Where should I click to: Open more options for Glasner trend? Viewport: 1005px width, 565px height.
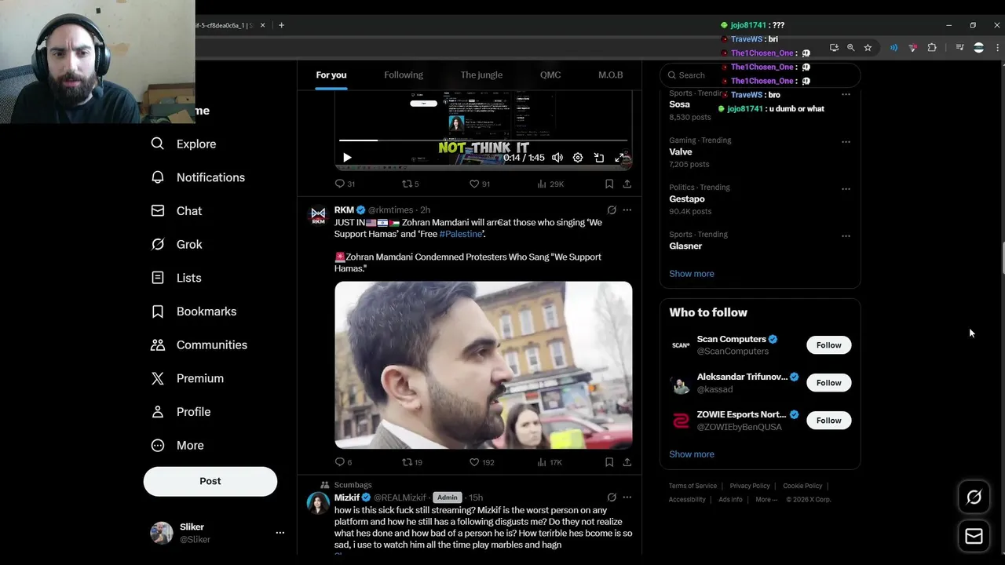[x=846, y=236]
